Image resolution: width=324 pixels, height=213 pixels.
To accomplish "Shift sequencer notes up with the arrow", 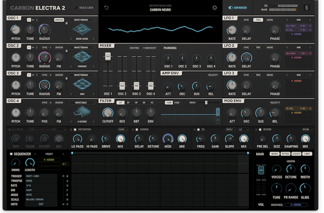I will tap(63, 176).
